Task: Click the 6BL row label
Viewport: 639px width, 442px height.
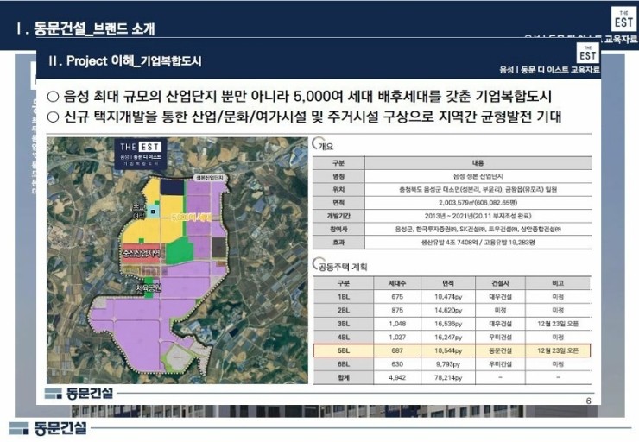Action: click(344, 364)
